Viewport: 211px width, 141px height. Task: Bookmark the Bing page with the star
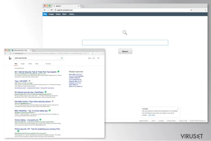[x=92, y=53]
